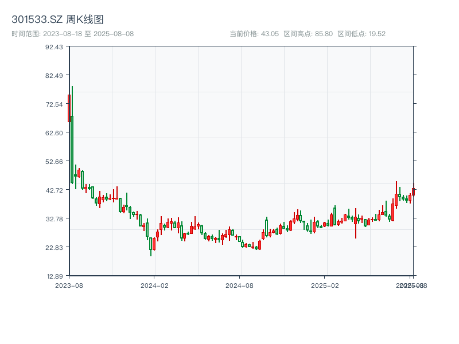This screenshot has height=344, width=459.
Task: Click the first red candlestick at chart start
Action: point(69,108)
